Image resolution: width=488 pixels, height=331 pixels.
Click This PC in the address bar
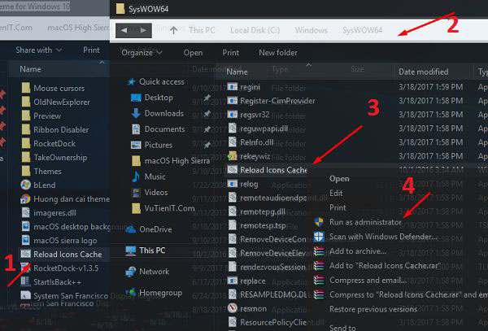point(202,30)
